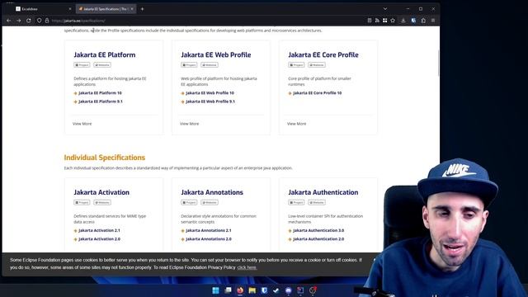Click the blue shield extension icon in the toolbar

pos(413,21)
